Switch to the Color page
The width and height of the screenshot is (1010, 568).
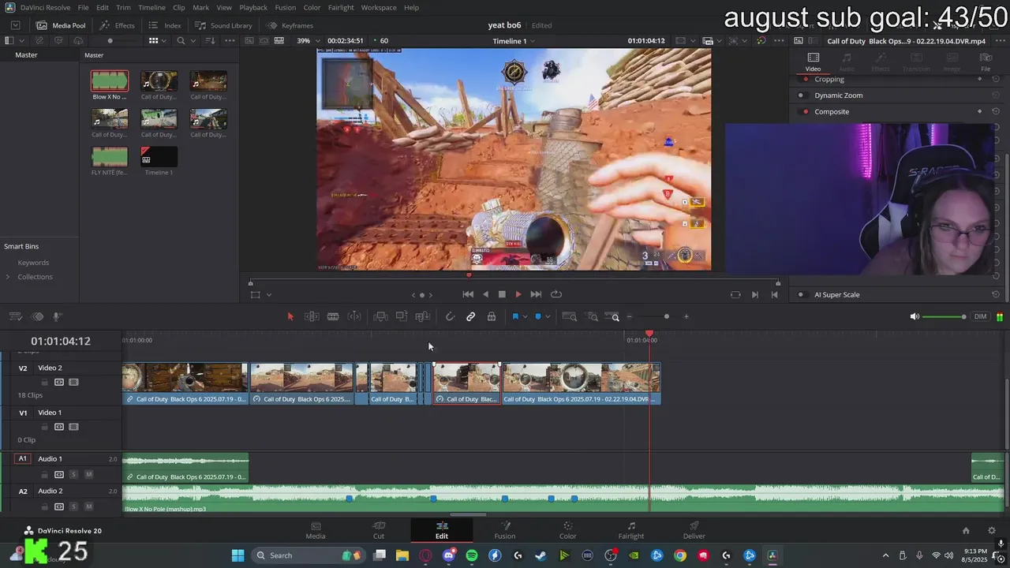point(568,530)
